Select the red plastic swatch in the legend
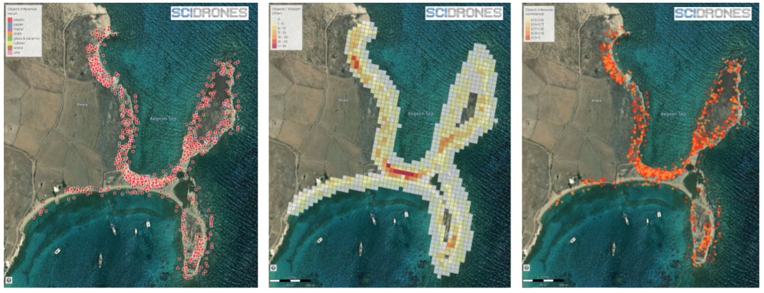Viewport: 764px width, 293px height. pyautogui.click(x=10, y=20)
